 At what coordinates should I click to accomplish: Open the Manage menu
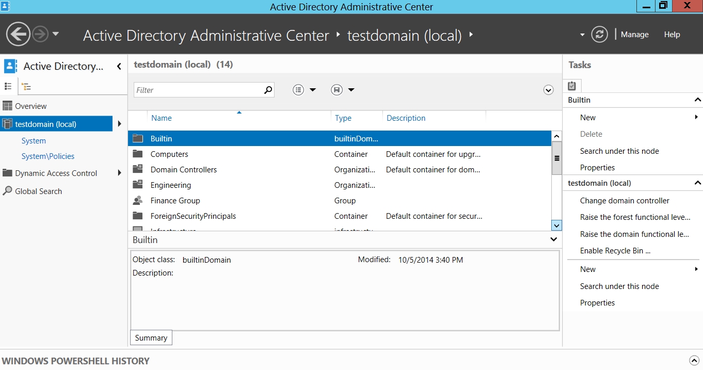[x=634, y=35]
